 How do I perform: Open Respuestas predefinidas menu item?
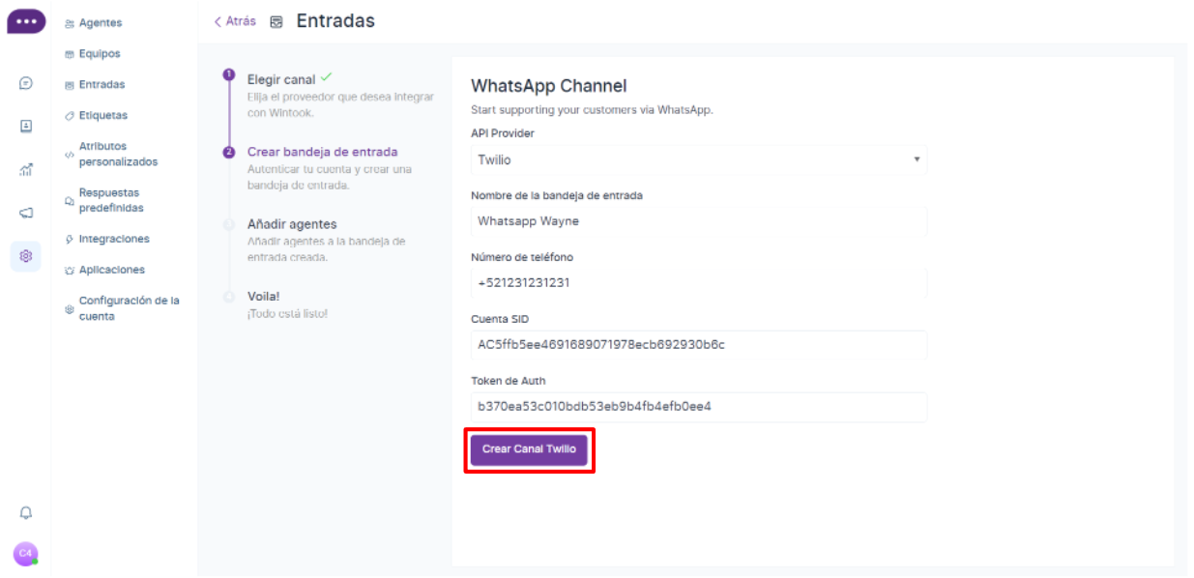point(110,200)
